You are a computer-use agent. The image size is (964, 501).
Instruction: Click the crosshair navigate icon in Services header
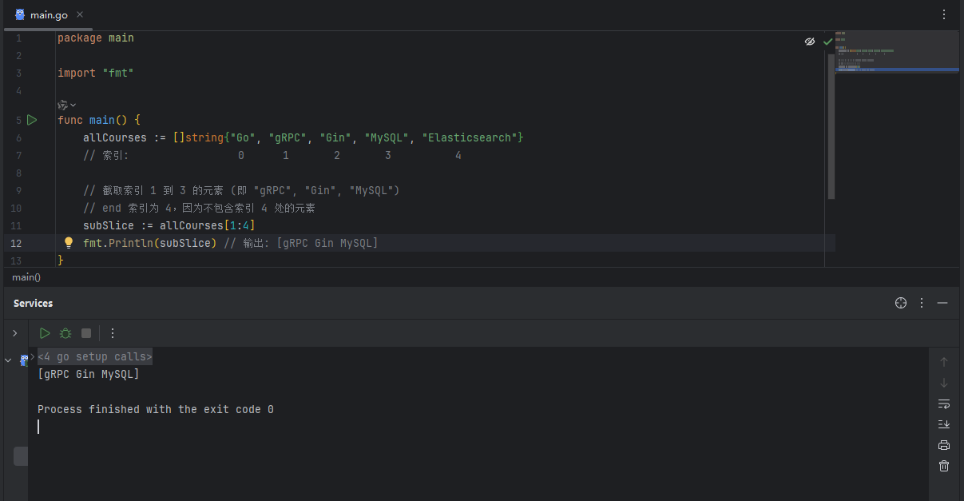901,303
